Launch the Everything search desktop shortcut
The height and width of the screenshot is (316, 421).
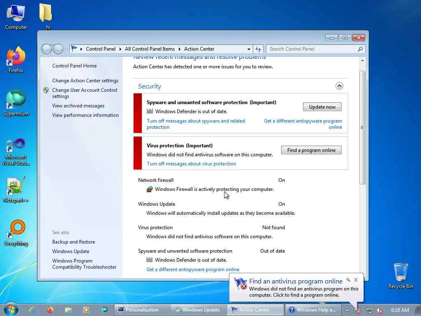16,233
